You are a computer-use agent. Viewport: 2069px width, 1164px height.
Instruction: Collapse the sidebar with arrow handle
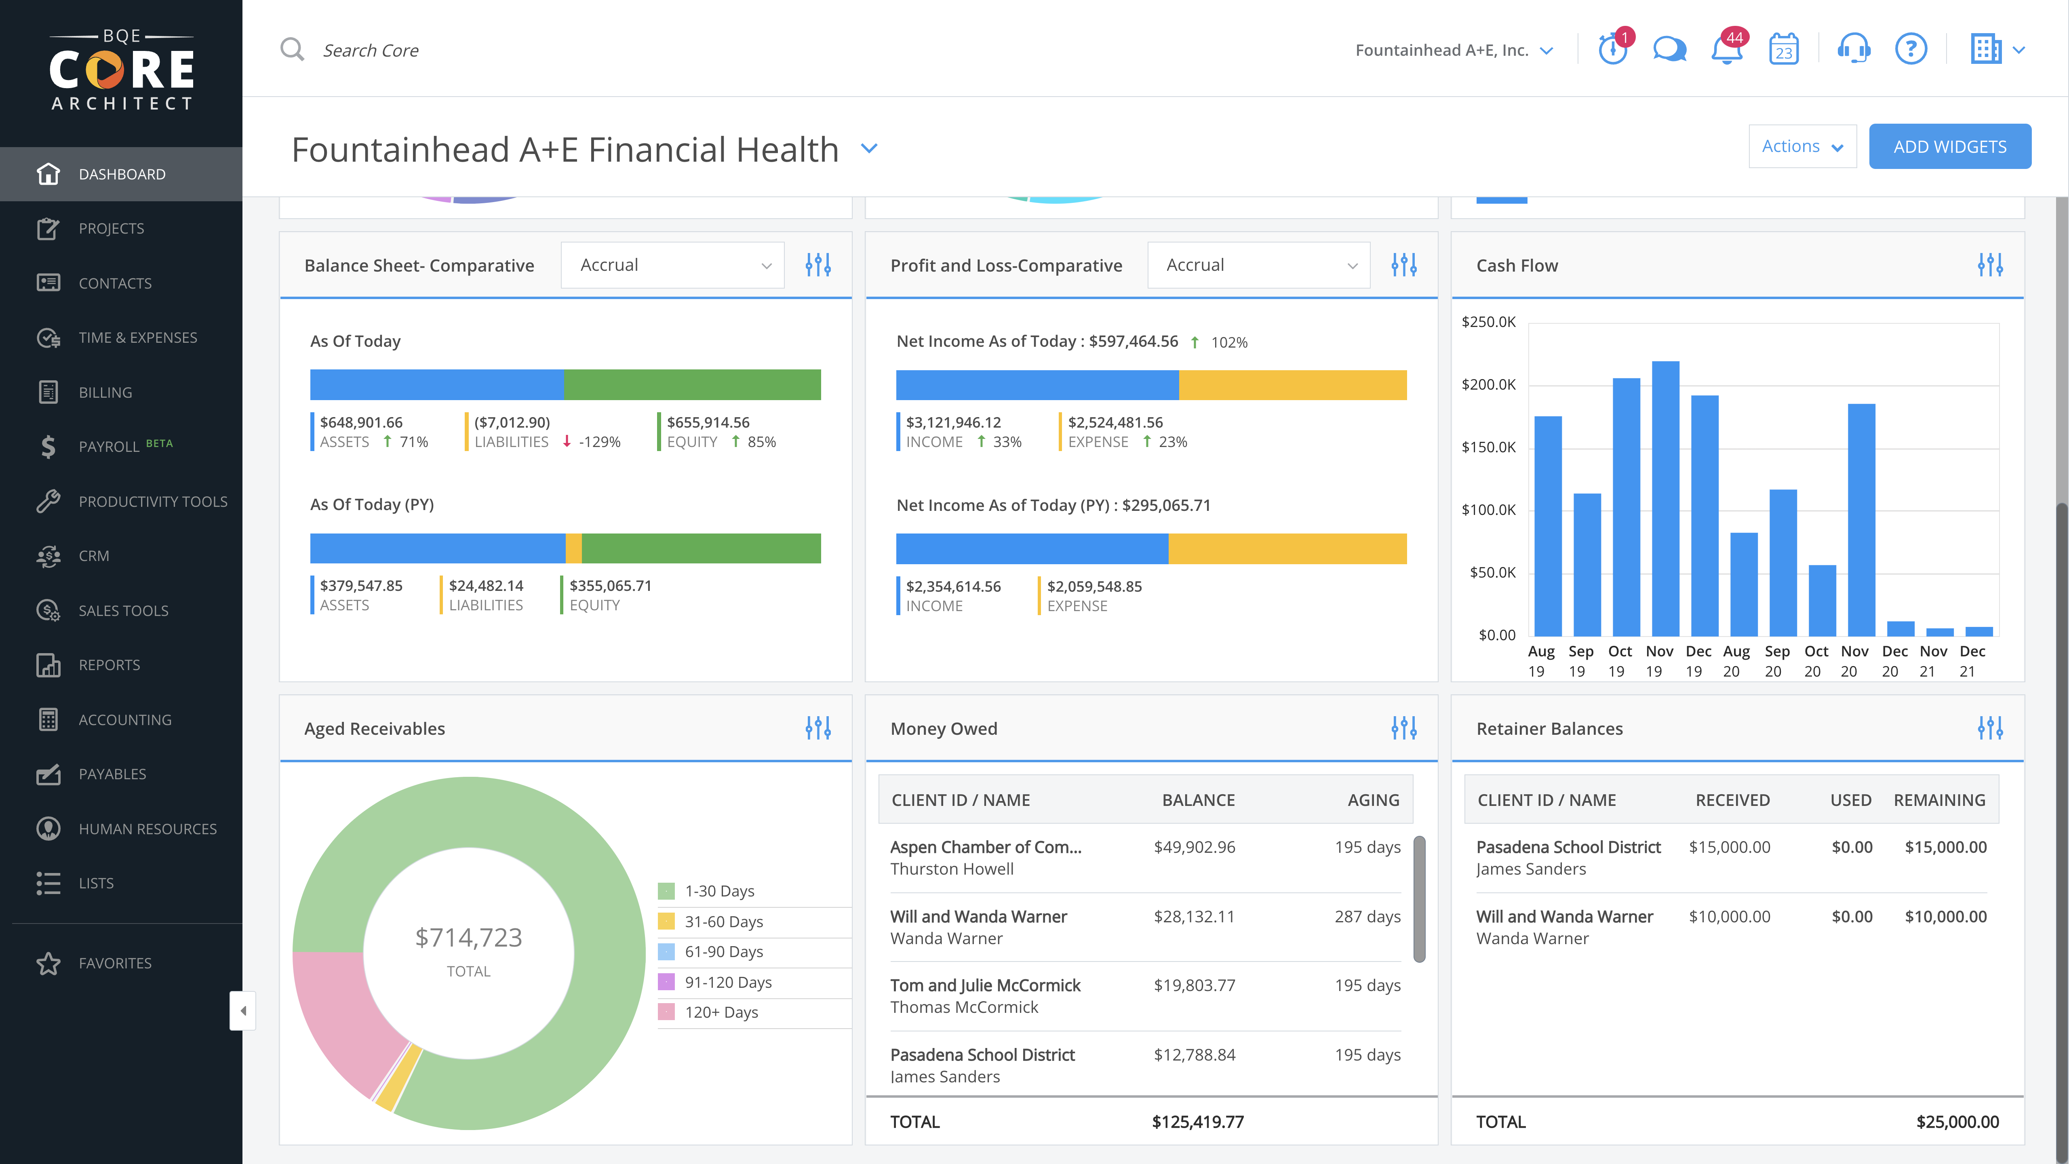click(242, 1010)
